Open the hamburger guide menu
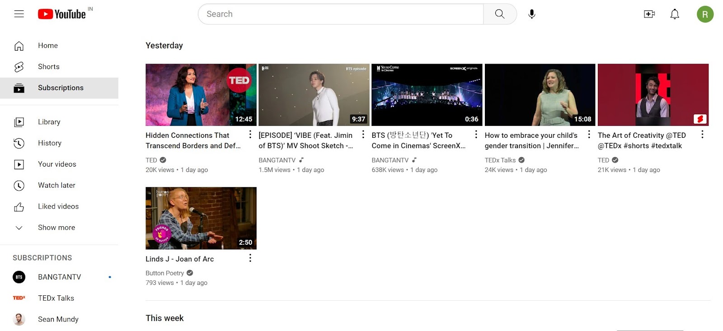 click(x=19, y=14)
